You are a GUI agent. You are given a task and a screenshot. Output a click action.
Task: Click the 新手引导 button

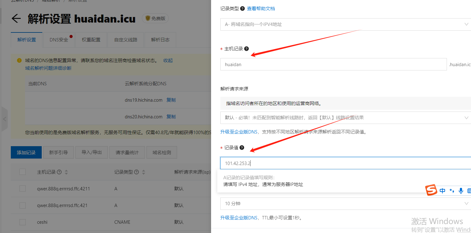[58, 152]
